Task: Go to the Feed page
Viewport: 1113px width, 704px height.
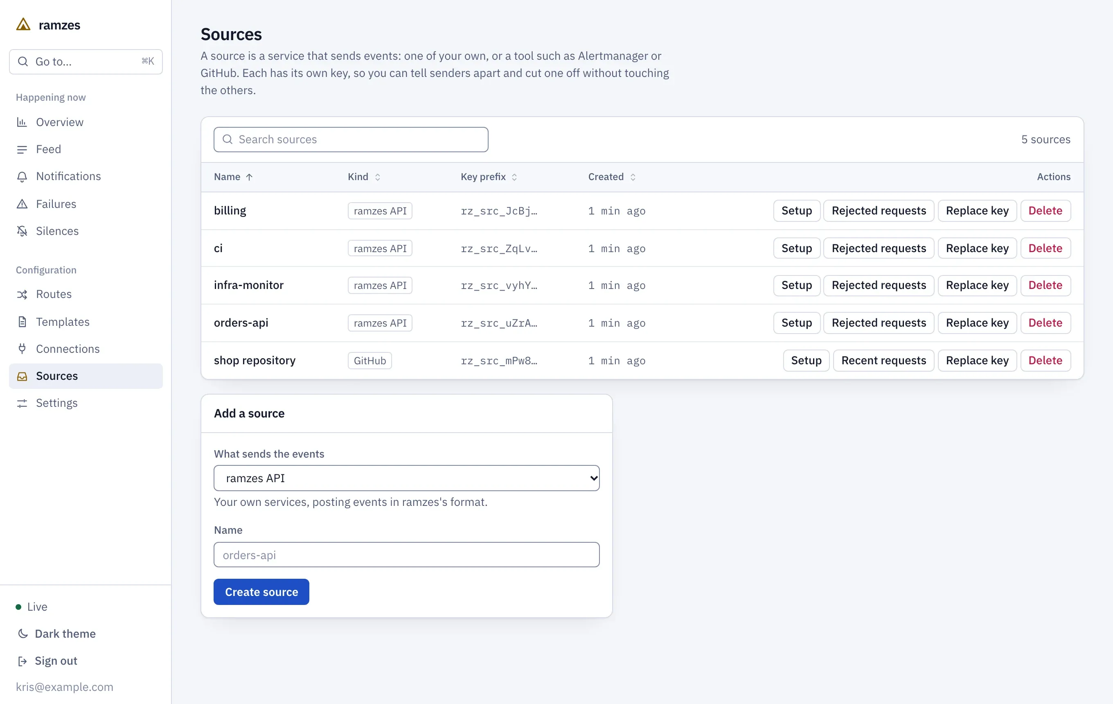Action: (86, 149)
